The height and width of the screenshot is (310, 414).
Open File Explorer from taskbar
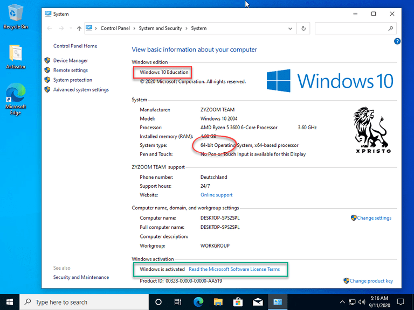218,302
